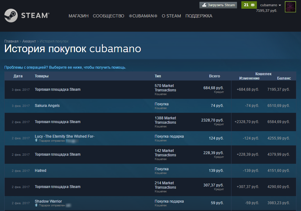Open the Shadow Warrior gift purchase entry
Screen dimensions: 301x211
click(150, 203)
